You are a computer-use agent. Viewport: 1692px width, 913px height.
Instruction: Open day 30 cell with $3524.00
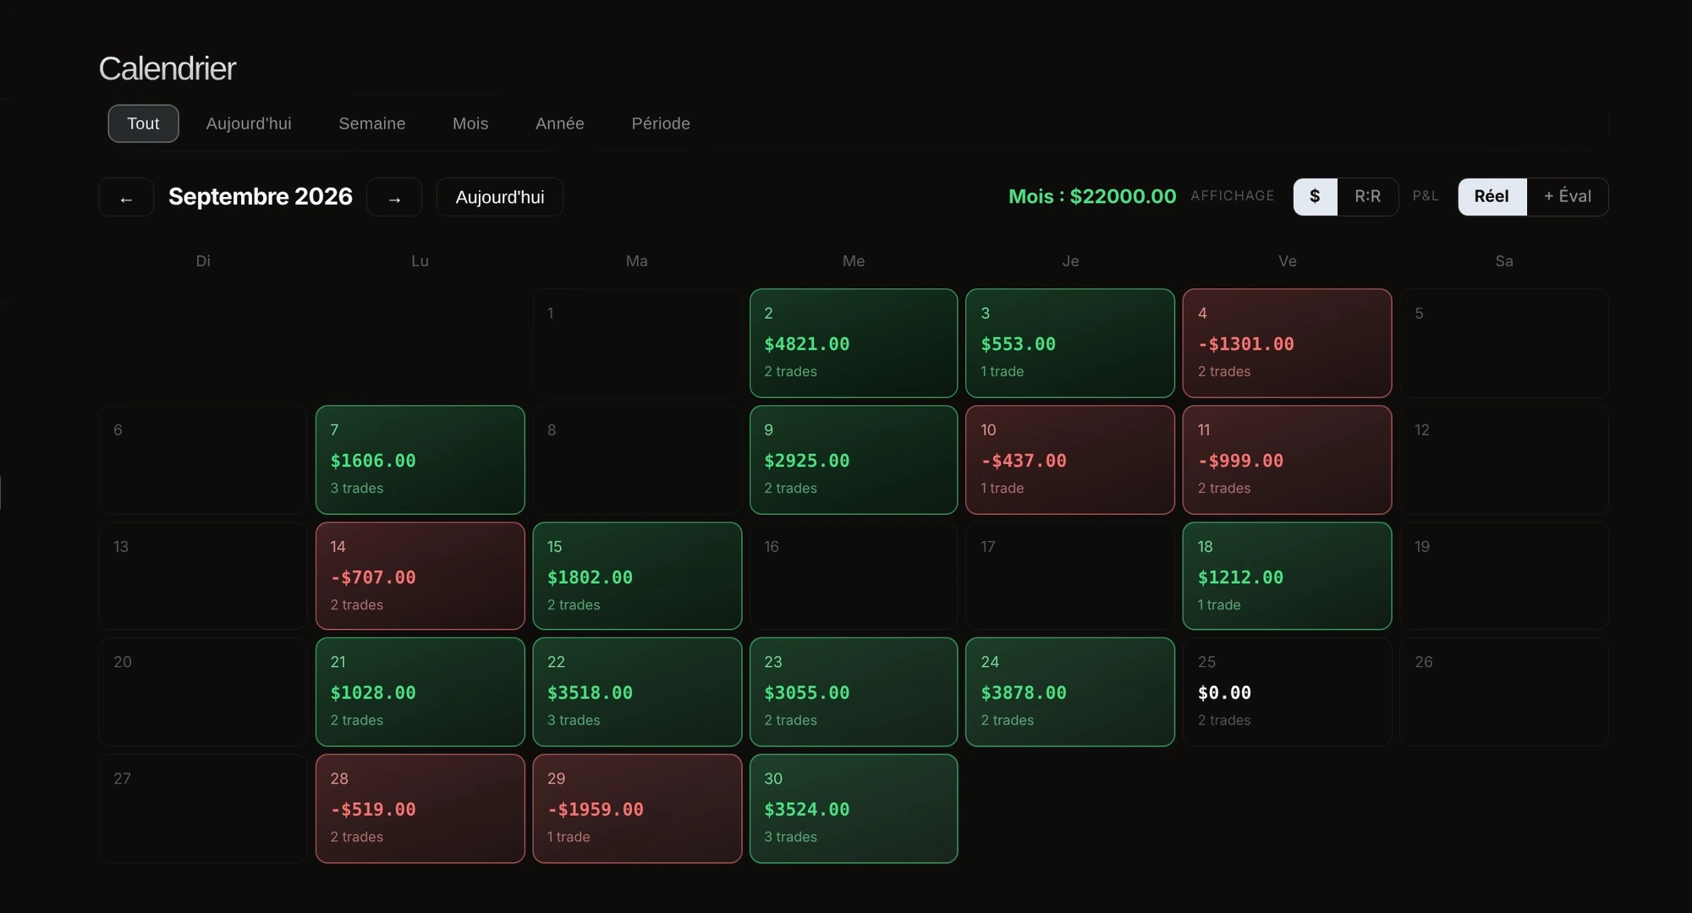pos(854,808)
